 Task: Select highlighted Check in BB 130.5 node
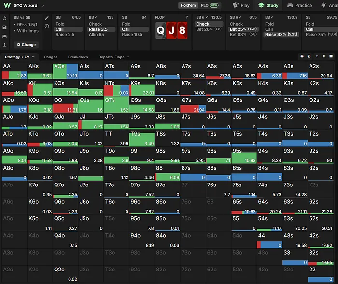point(209,24)
